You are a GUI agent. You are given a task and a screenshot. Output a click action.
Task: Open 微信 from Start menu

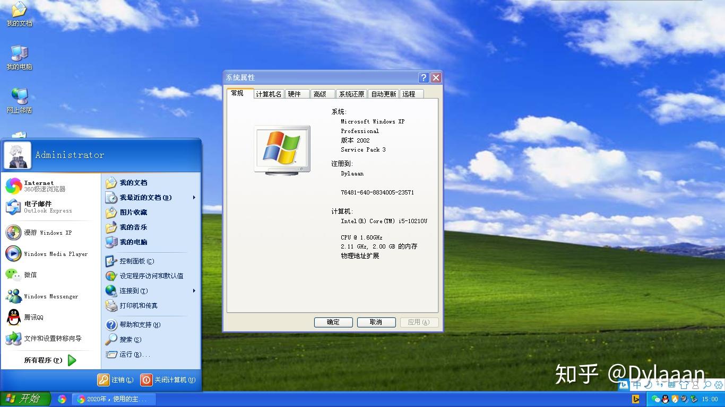pos(51,275)
